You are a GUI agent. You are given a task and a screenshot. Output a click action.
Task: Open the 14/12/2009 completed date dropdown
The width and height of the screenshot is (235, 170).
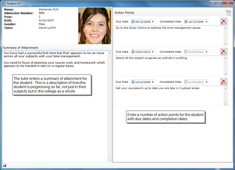pyautogui.click(x=206, y=22)
